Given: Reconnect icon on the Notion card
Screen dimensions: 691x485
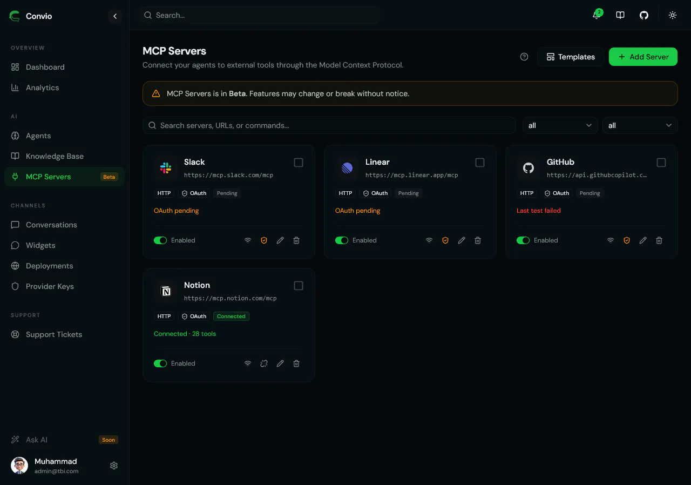Looking at the screenshot, I should point(264,363).
